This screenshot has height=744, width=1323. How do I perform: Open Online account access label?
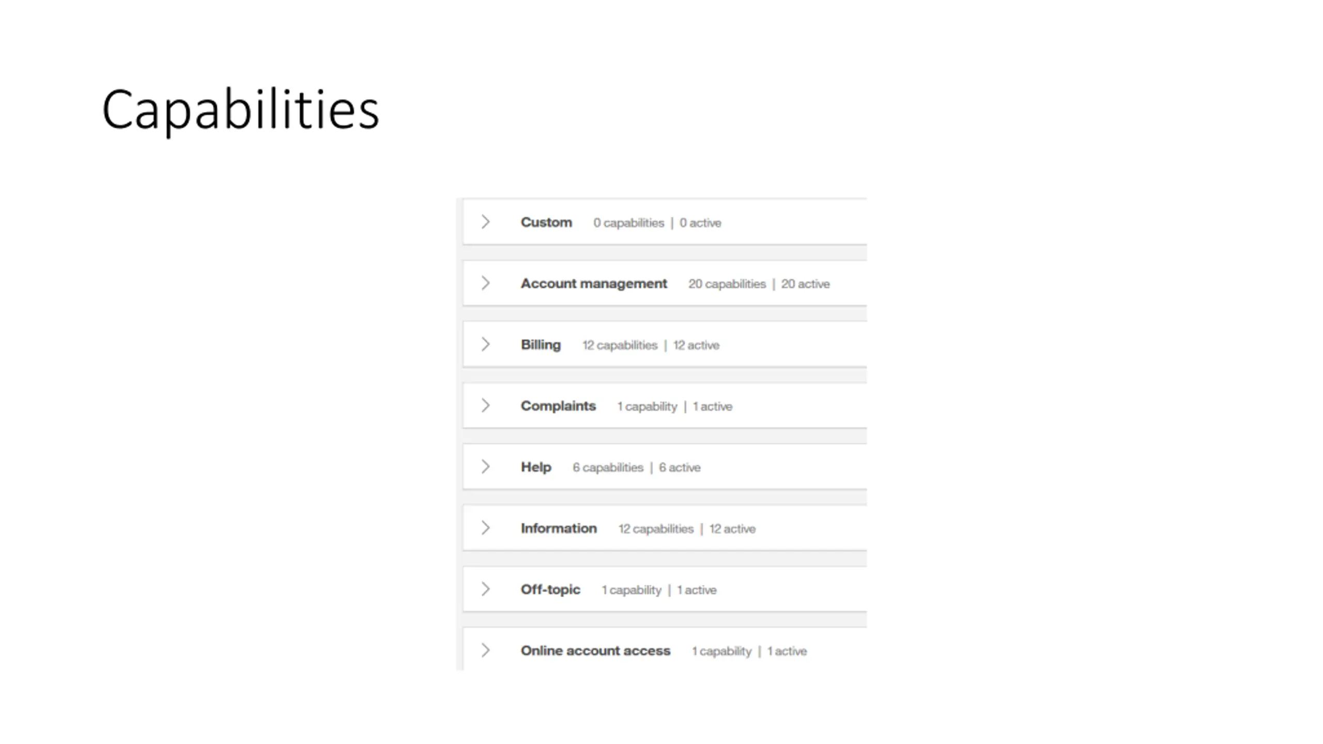point(595,651)
